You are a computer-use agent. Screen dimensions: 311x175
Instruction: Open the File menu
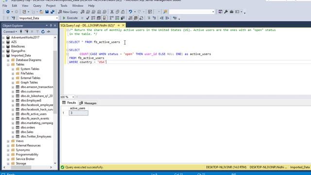pos(5,5)
